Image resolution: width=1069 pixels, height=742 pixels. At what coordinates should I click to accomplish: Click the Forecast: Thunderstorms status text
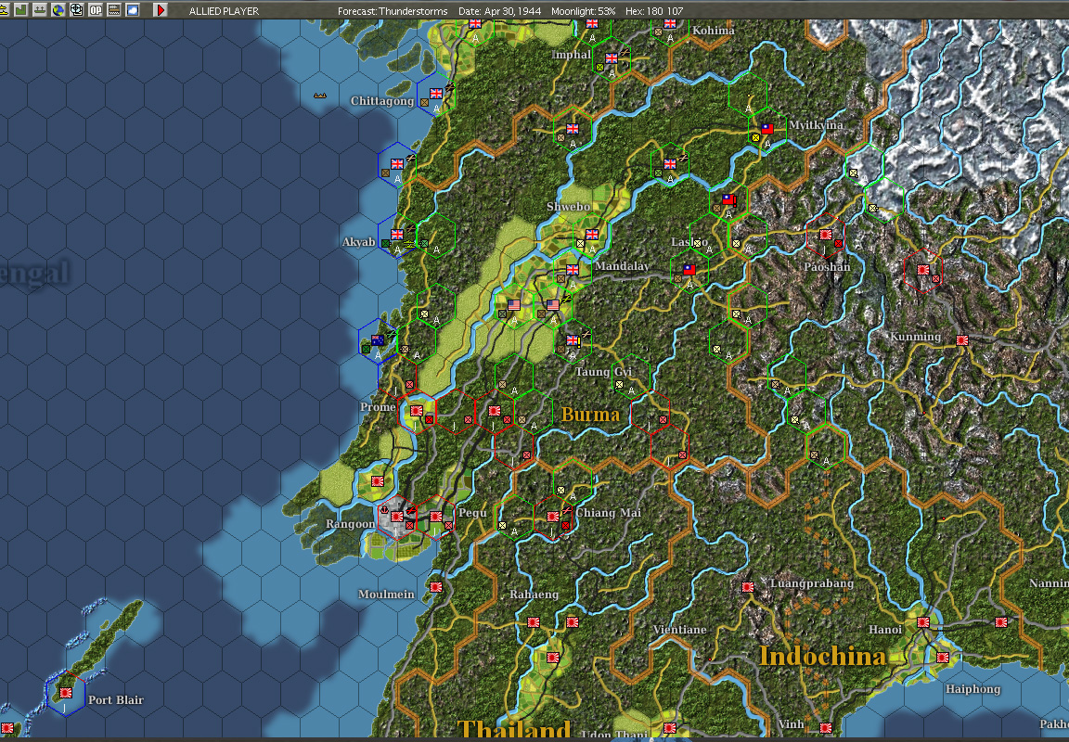(393, 11)
